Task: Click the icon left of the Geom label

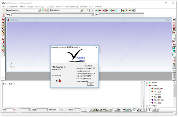Action: [x=4, y=10]
